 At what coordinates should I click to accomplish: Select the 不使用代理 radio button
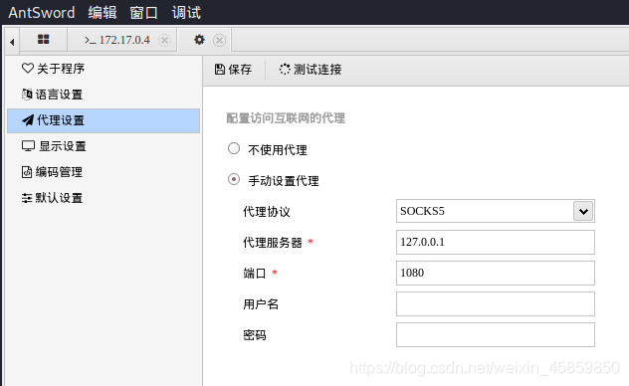[234, 148]
